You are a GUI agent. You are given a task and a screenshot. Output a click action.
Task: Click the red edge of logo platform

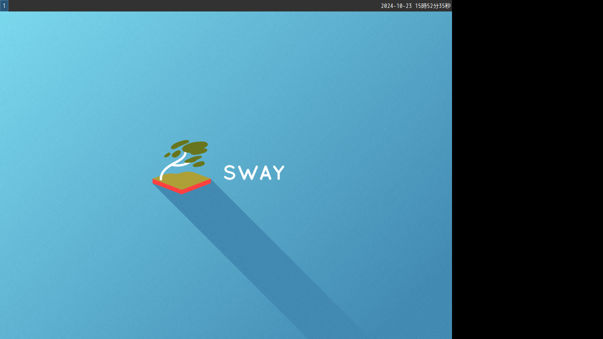(181, 188)
